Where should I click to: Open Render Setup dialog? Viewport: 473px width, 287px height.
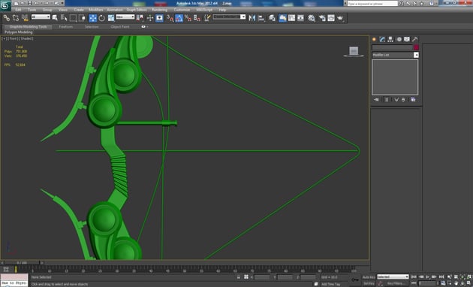pyautogui.click(x=322, y=18)
